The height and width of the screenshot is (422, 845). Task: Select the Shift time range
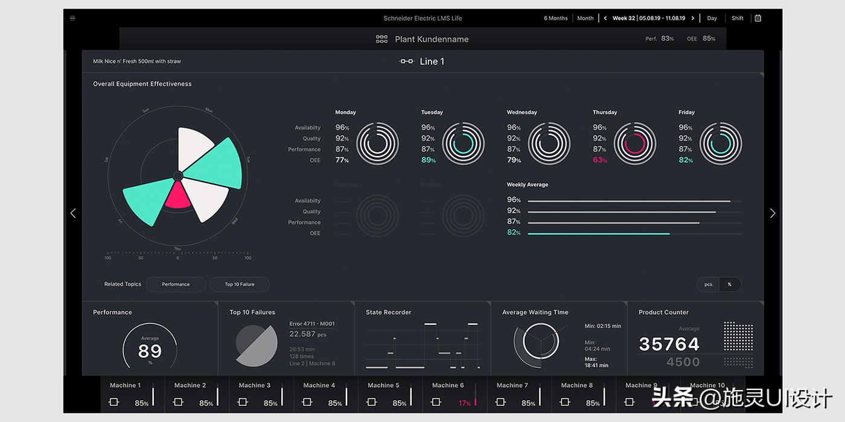click(738, 18)
